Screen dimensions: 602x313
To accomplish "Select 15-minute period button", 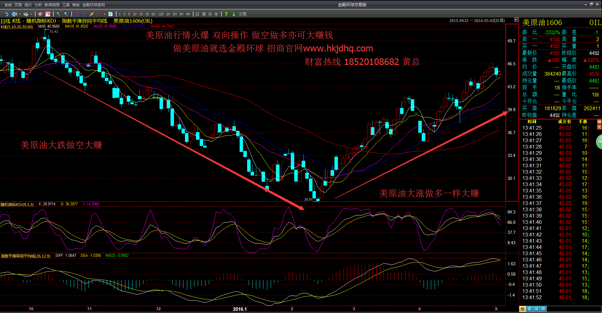I will pos(141,14).
